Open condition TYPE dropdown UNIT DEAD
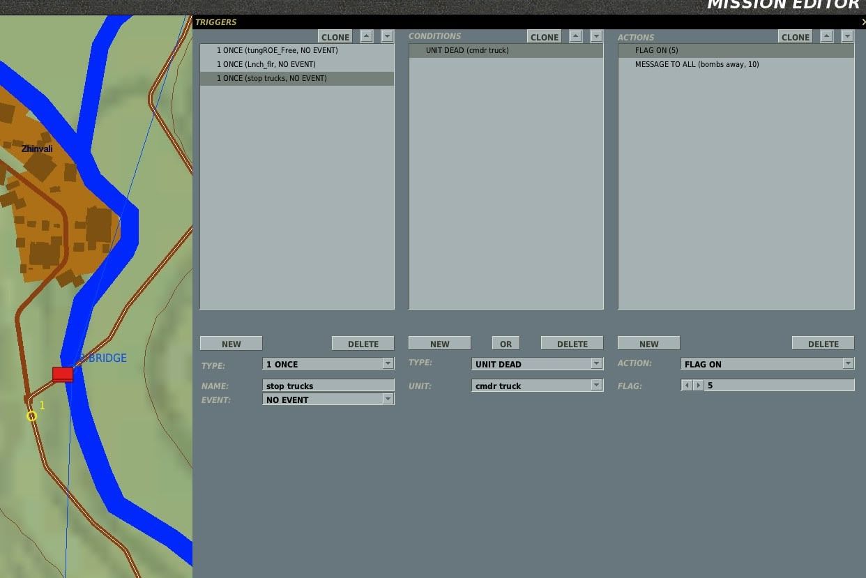This screenshot has height=578, width=866. (x=537, y=364)
